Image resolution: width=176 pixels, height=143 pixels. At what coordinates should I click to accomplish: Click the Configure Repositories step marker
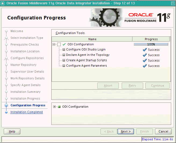pos(6,58)
